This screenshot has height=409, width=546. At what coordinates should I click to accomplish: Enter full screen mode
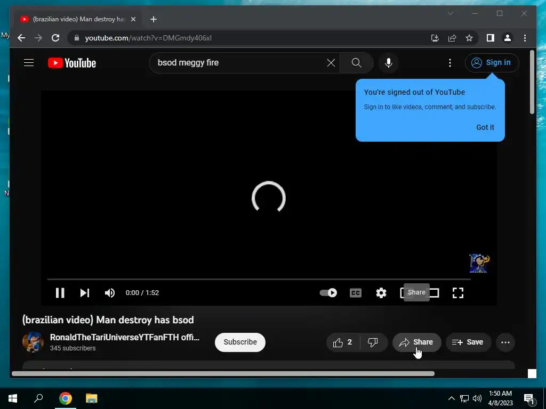[458, 293]
